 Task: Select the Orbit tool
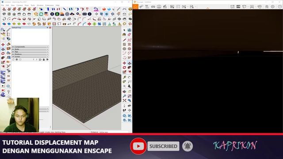pos(124,91)
